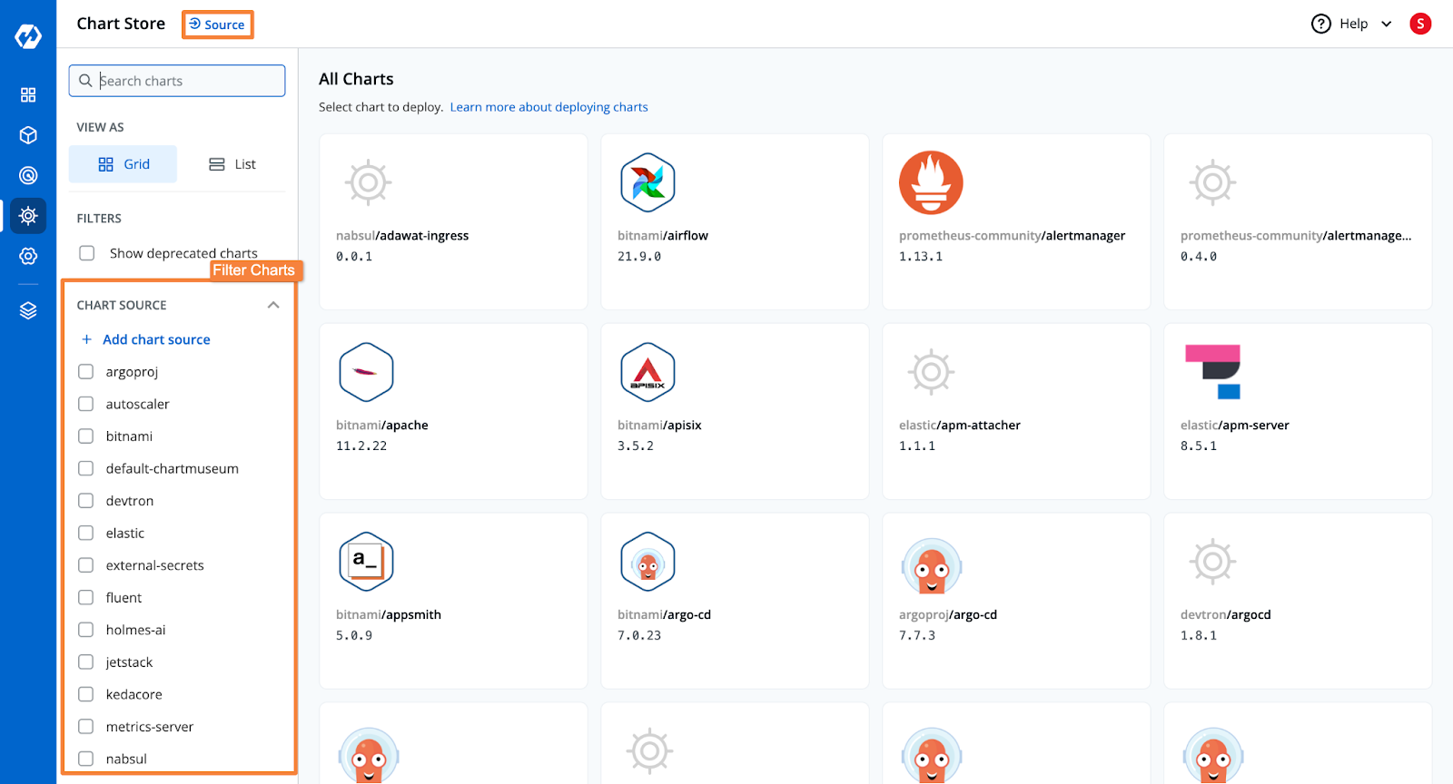
Task: Open the stack layers icon in the sidebar
Action: pyautogui.click(x=28, y=310)
